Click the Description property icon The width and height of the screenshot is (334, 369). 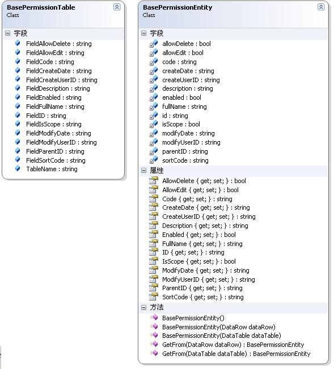[154, 226]
